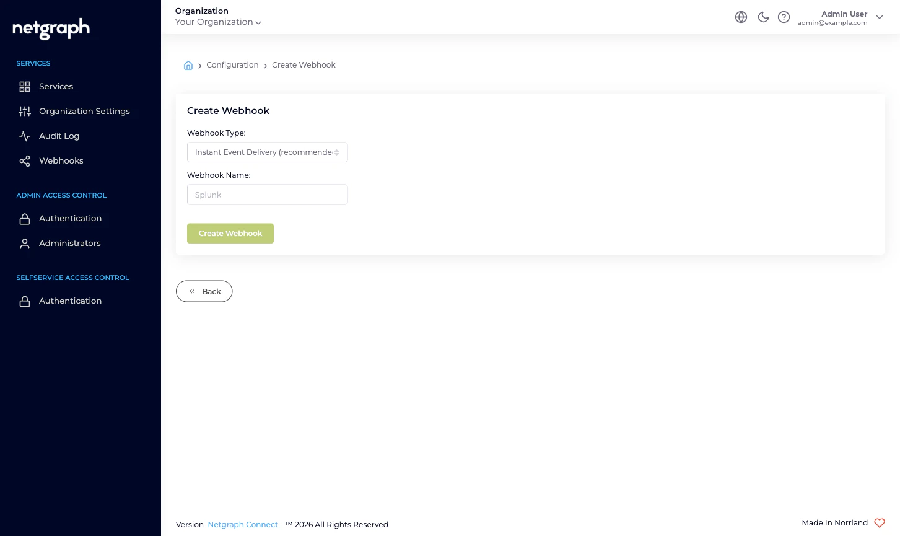Navigate to Configuration via the breadcrumb

tap(232, 64)
